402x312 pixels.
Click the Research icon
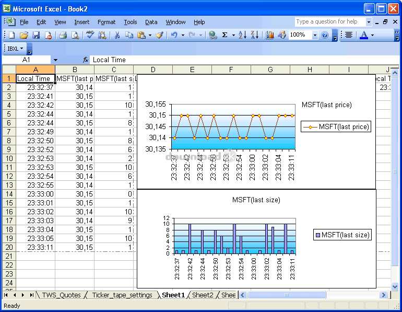(102, 35)
